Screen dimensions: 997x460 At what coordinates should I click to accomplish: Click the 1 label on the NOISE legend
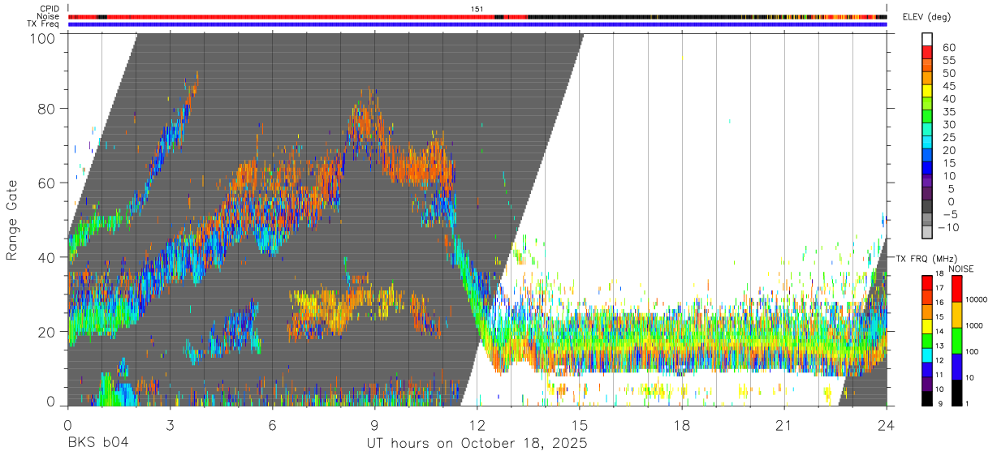pos(968,404)
